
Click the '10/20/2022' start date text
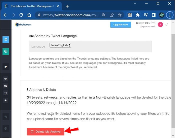click(36, 103)
